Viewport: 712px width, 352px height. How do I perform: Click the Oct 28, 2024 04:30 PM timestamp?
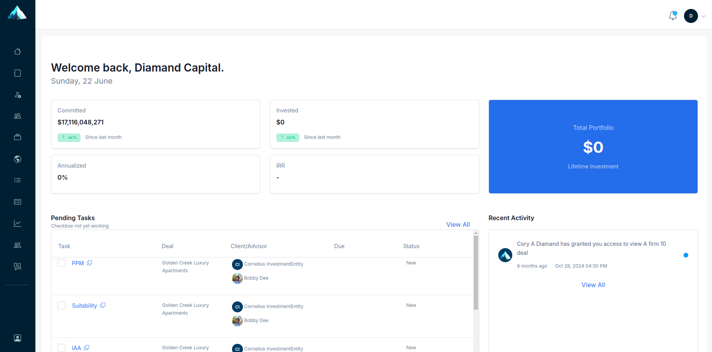click(x=581, y=266)
